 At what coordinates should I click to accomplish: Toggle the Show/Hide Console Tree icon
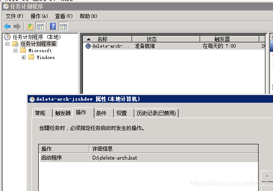click(x=40, y=27)
